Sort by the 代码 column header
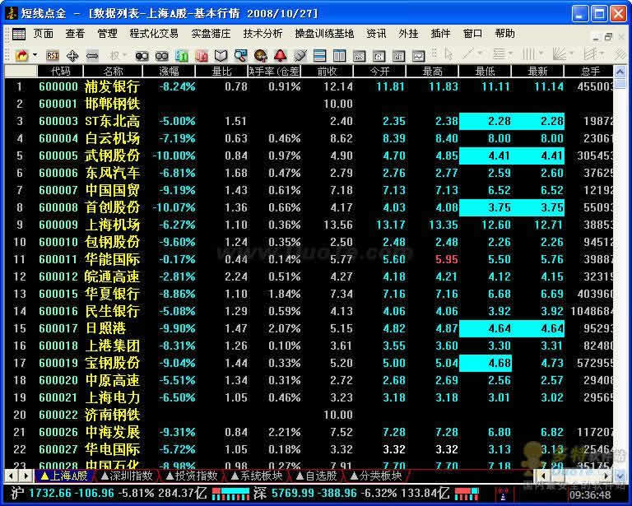The width and height of the screenshot is (632, 506). [x=60, y=72]
